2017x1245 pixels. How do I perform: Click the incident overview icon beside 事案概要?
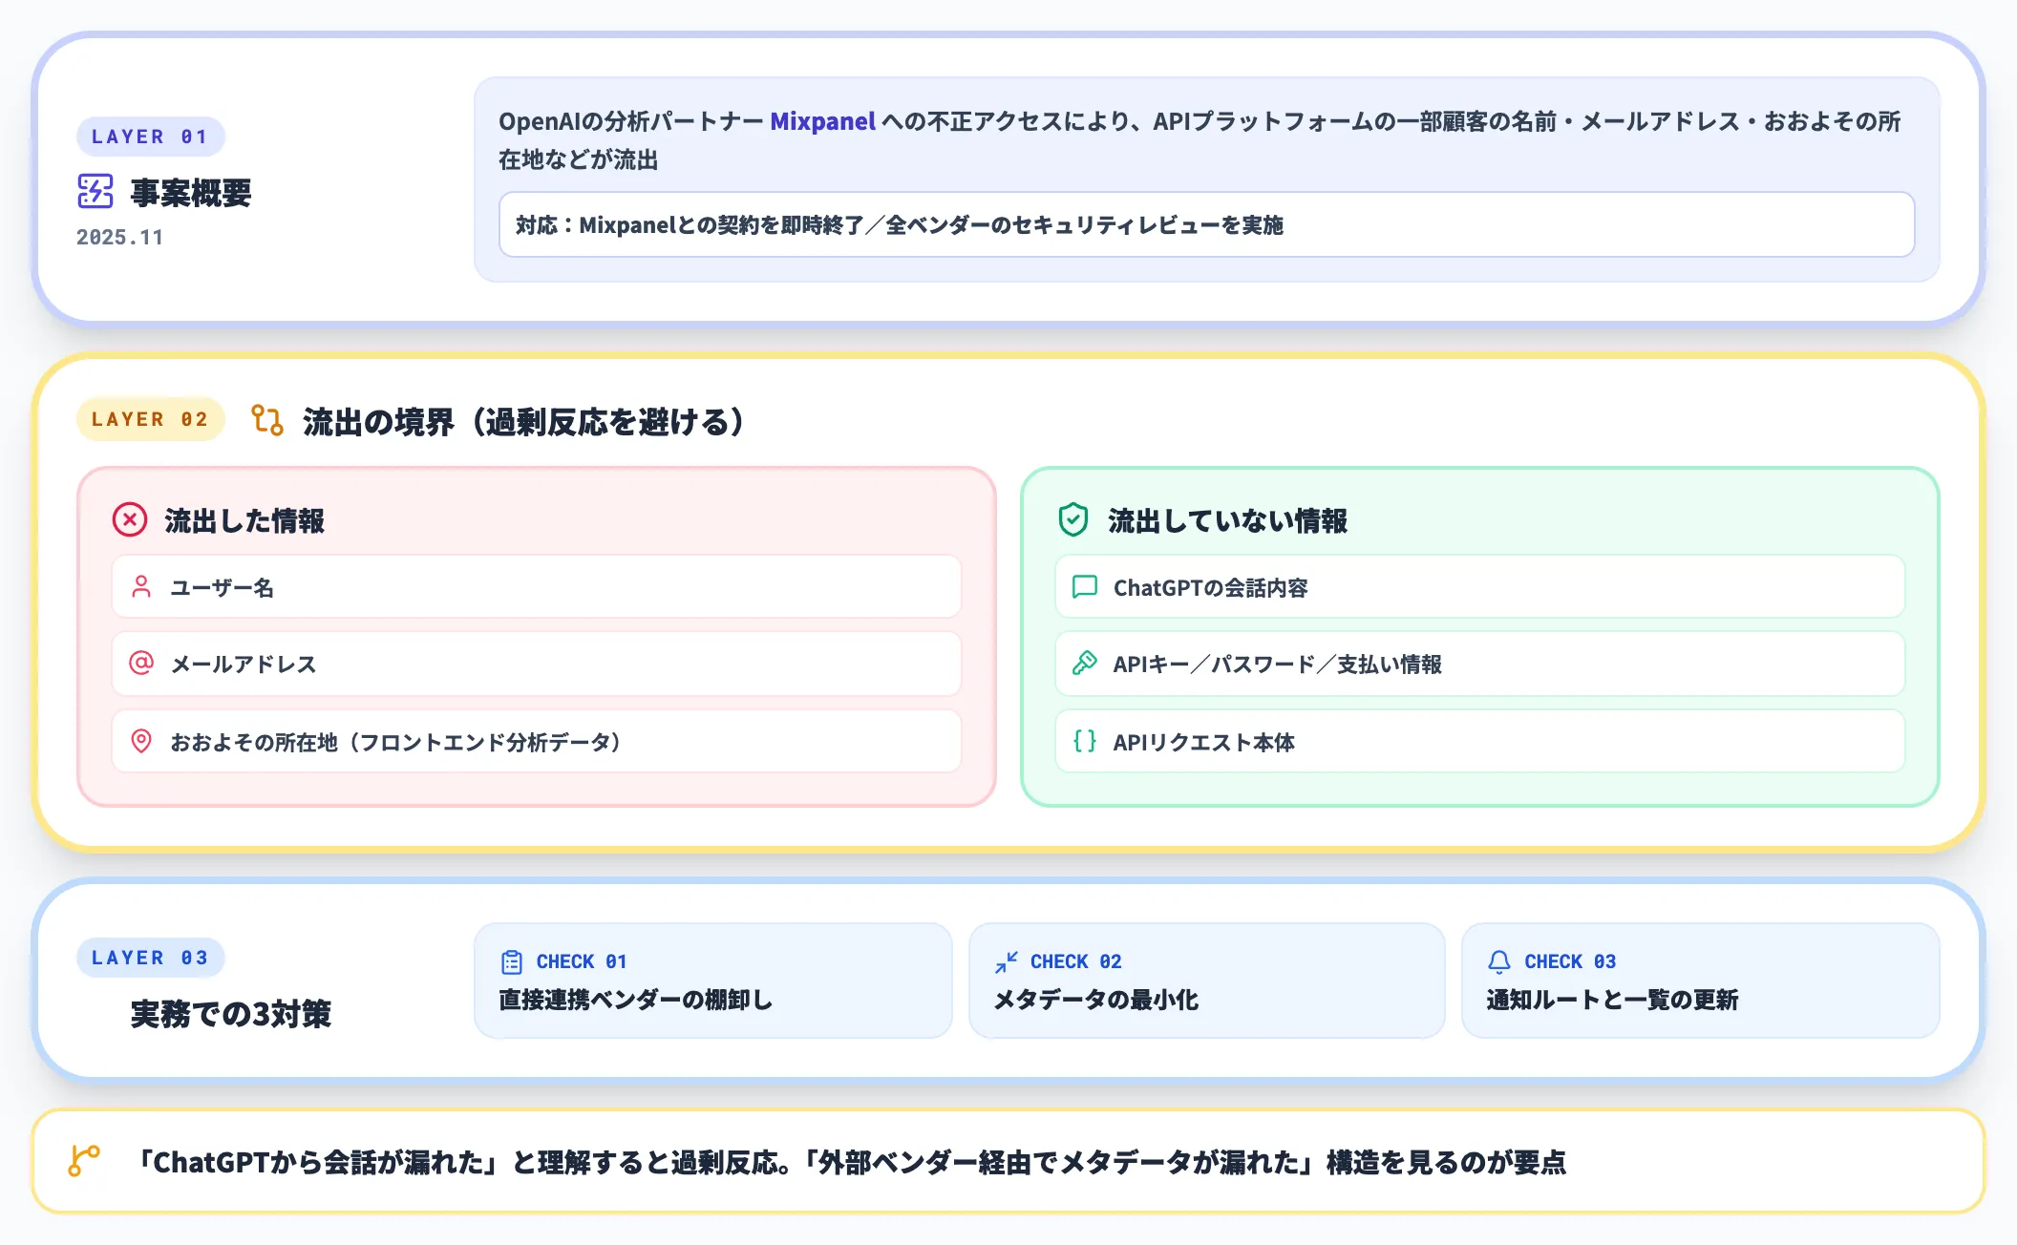tap(96, 191)
